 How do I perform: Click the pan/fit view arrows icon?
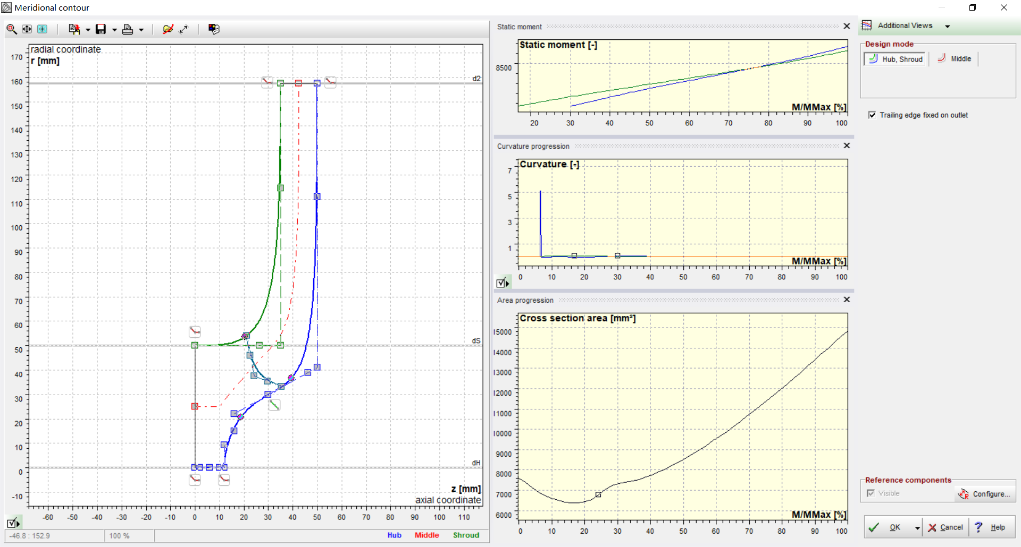(x=27, y=29)
